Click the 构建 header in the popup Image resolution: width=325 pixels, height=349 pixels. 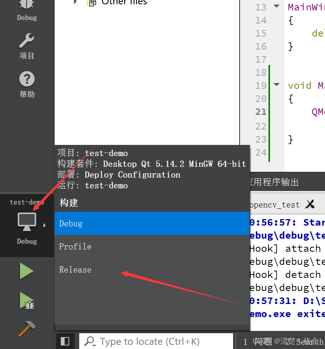click(68, 203)
